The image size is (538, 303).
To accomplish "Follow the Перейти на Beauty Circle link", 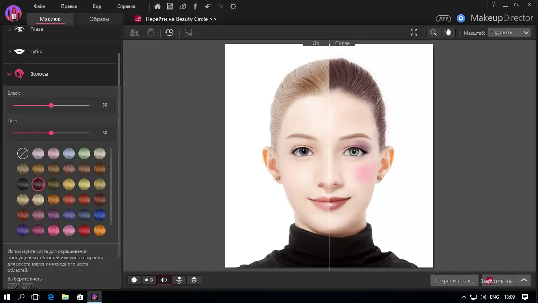I will [181, 19].
